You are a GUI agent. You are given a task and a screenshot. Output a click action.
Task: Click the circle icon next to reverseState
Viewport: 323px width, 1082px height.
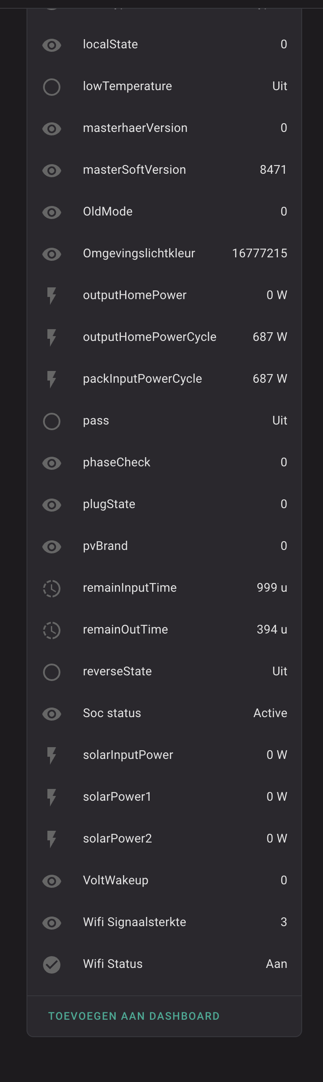[52, 672]
